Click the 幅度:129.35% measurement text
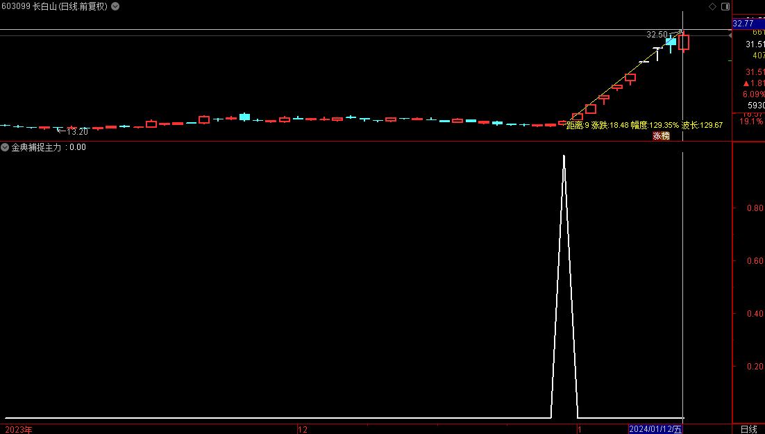The image size is (765, 434). pos(654,125)
